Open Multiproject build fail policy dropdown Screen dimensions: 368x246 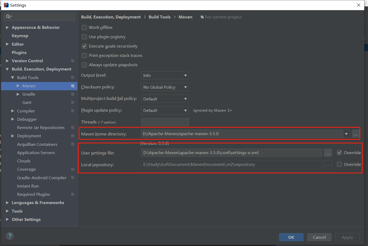coord(165,99)
